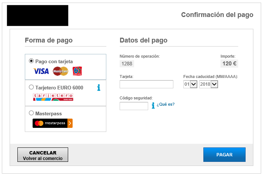Focus the Tarjeta number input field
The width and height of the screenshot is (263, 177).
pyautogui.click(x=146, y=84)
